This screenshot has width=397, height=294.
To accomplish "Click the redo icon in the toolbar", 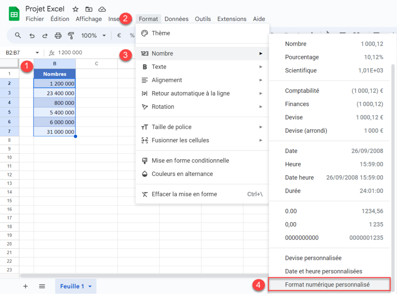I will (45, 35).
